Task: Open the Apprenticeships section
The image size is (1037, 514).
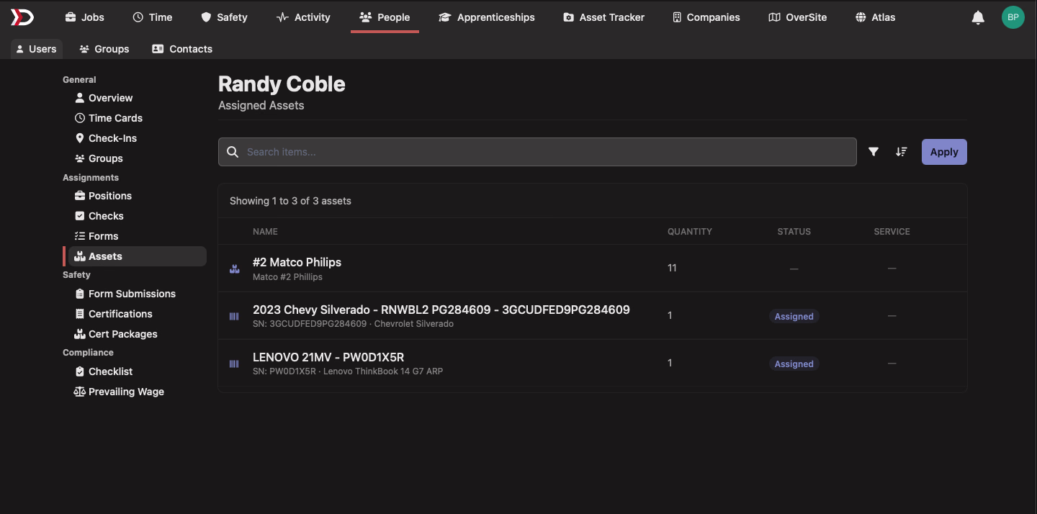Action: point(487,17)
